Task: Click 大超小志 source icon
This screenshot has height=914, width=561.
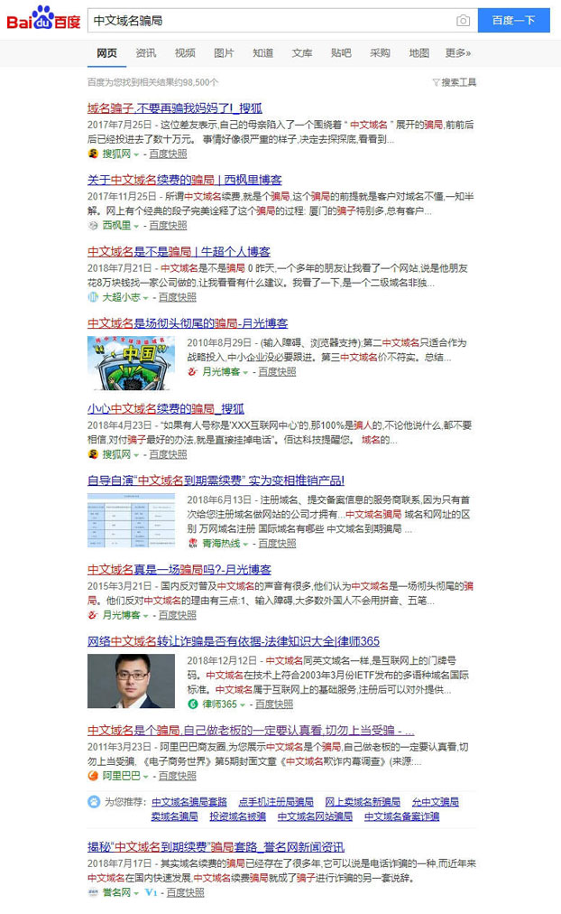Action: click(93, 297)
